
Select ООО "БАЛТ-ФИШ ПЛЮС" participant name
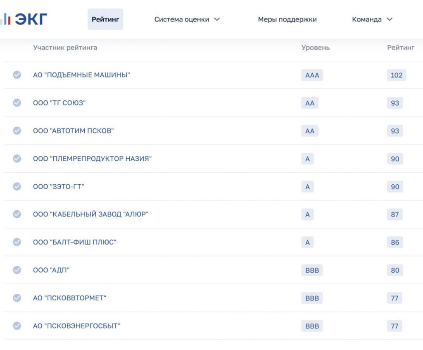(74, 242)
